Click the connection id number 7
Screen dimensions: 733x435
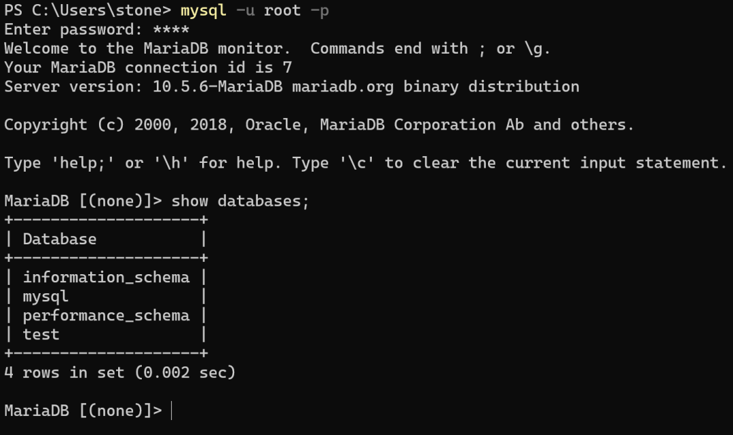(x=287, y=68)
